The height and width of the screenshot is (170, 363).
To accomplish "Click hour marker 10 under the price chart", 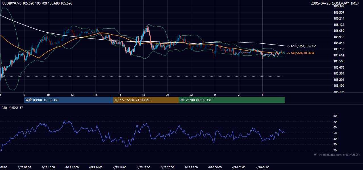I will click(x=48, y=95).
